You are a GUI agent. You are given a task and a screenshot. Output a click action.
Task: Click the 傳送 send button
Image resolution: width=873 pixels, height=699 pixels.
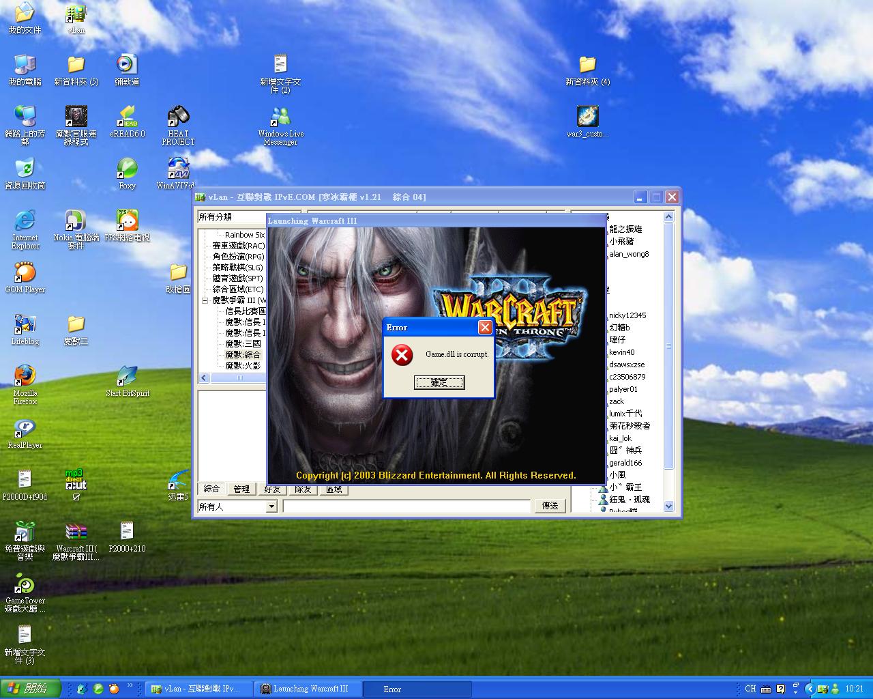click(550, 506)
